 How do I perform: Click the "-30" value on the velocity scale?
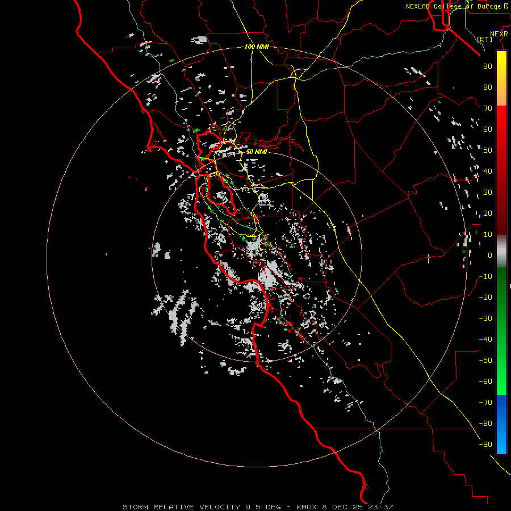[x=485, y=319]
